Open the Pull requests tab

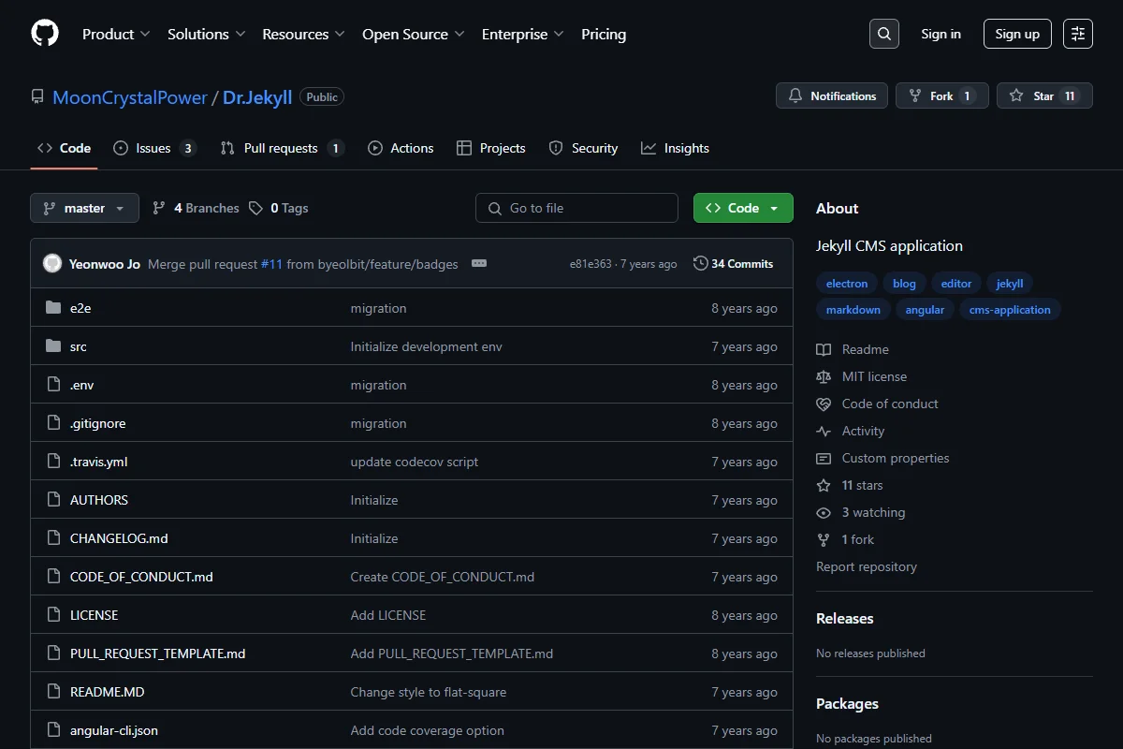pyautogui.click(x=282, y=148)
